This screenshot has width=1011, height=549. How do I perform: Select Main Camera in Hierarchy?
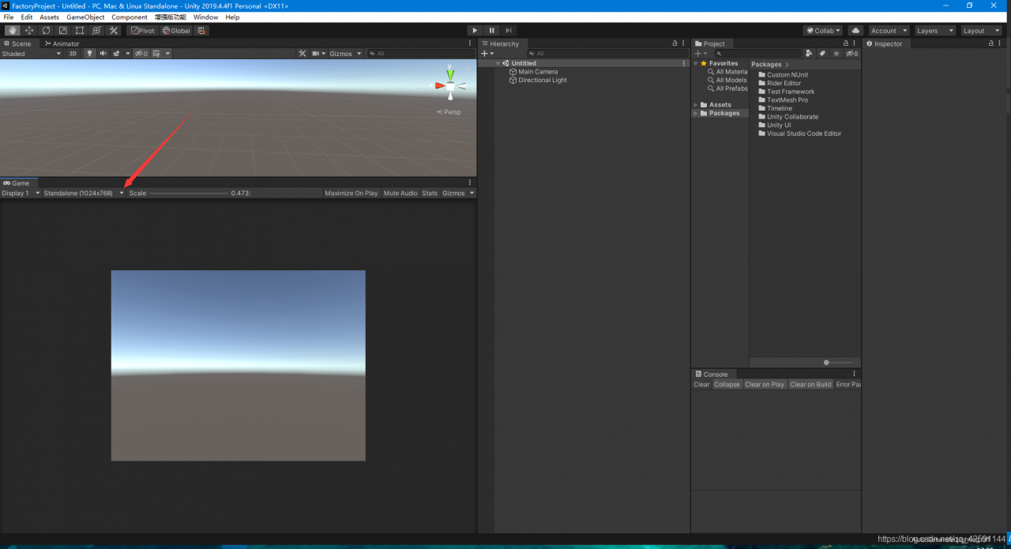537,72
